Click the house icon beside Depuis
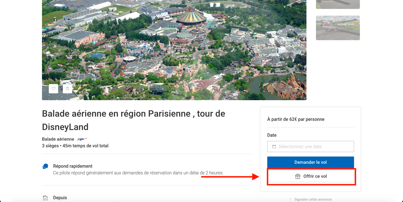This screenshot has width=403, height=202. point(45,198)
